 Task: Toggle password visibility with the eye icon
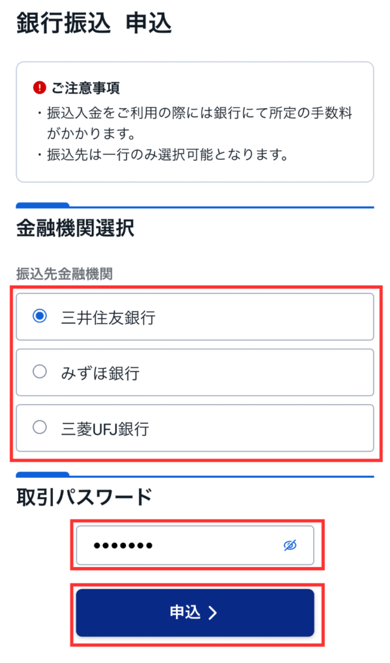point(290,546)
